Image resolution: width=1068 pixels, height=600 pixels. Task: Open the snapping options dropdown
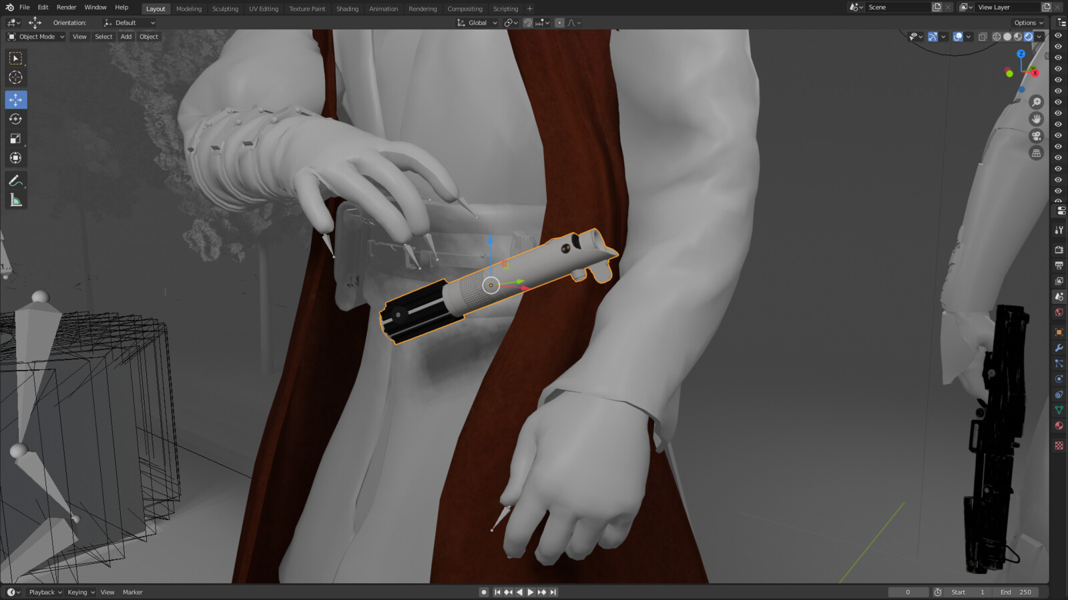pos(543,23)
